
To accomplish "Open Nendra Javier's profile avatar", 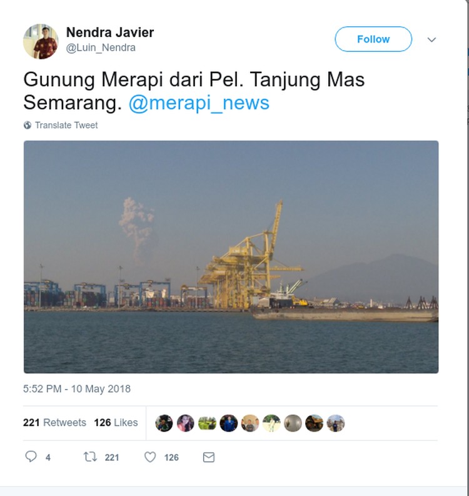I will (x=41, y=41).
